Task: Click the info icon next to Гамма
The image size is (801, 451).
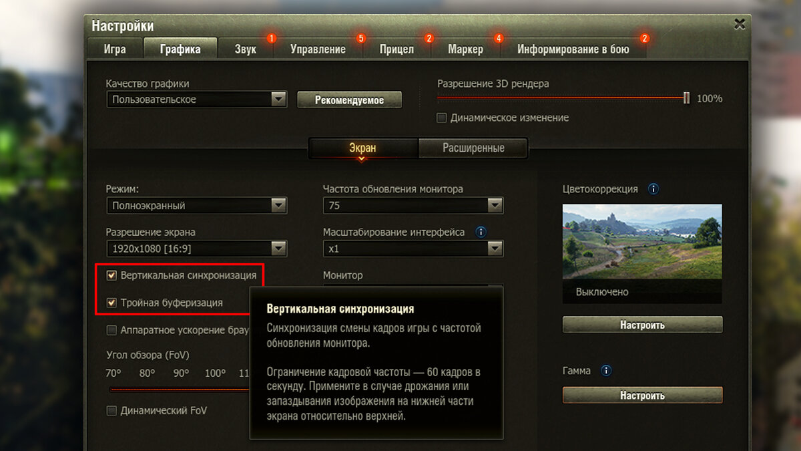Action: tap(606, 370)
